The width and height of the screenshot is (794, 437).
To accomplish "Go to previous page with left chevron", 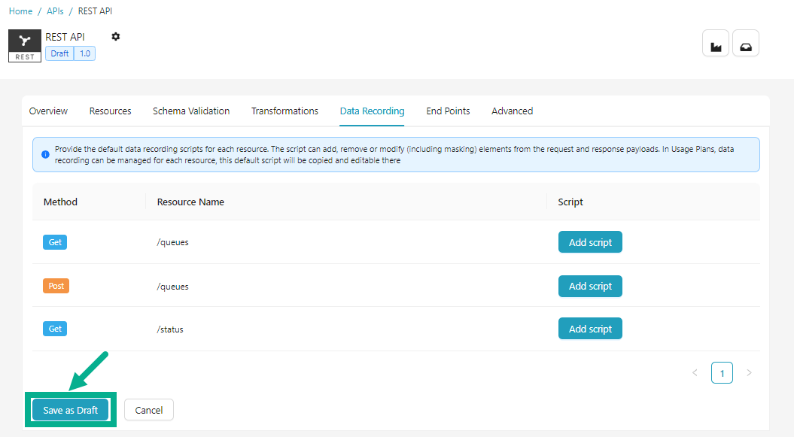I will [695, 372].
